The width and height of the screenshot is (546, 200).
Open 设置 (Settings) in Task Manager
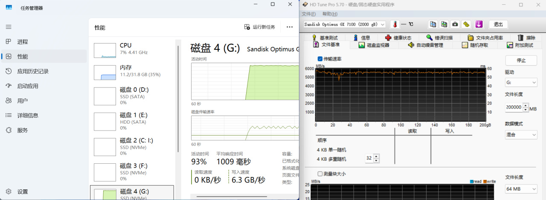coord(44,192)
